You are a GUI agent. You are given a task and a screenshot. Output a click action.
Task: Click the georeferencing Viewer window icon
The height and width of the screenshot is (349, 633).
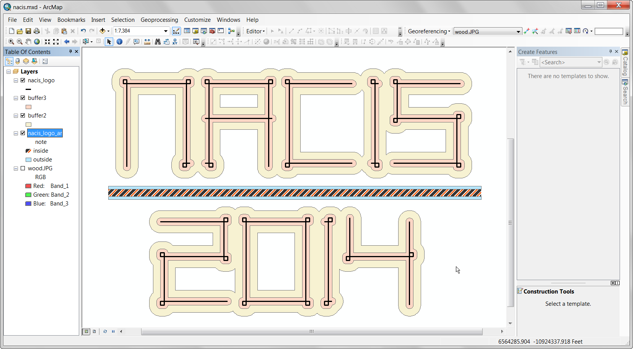click(569, 31)
